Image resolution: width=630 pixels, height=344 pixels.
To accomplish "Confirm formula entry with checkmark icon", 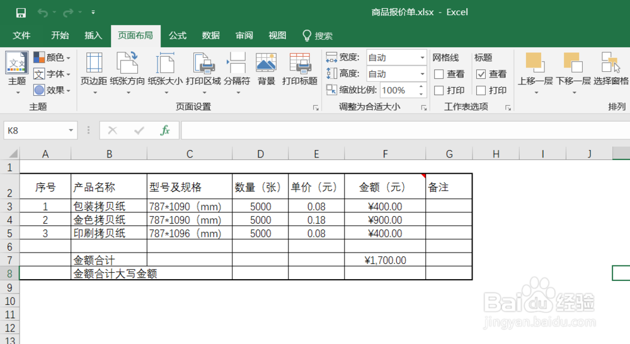I will point(139,130).
